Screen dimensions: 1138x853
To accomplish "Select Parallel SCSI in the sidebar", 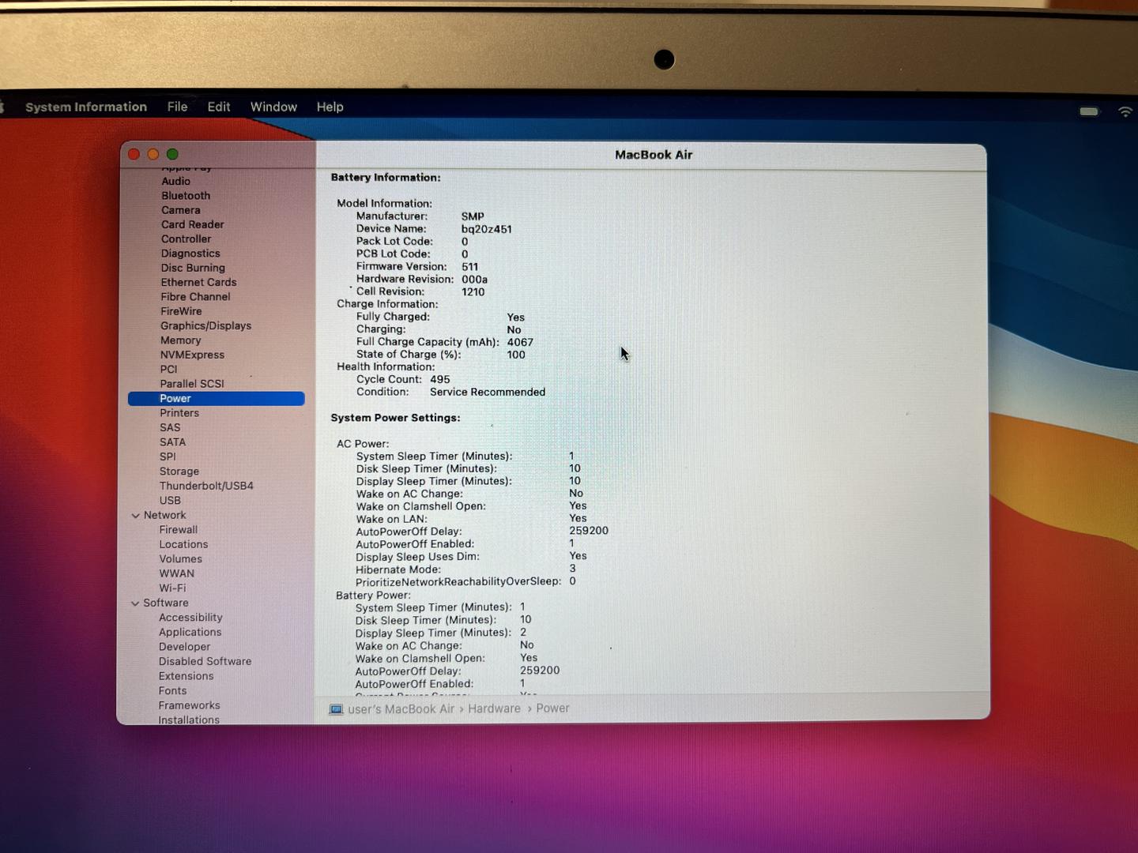I will click(192, 384).
